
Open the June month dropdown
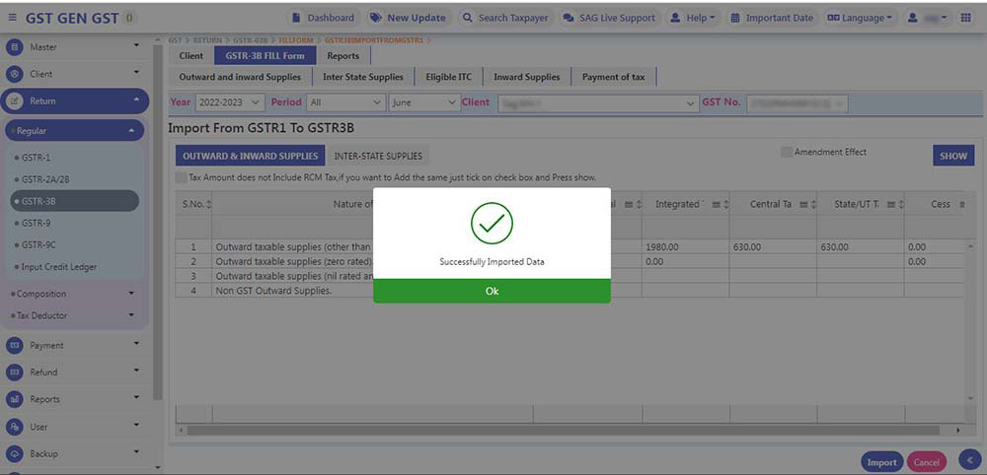(423, 102)
